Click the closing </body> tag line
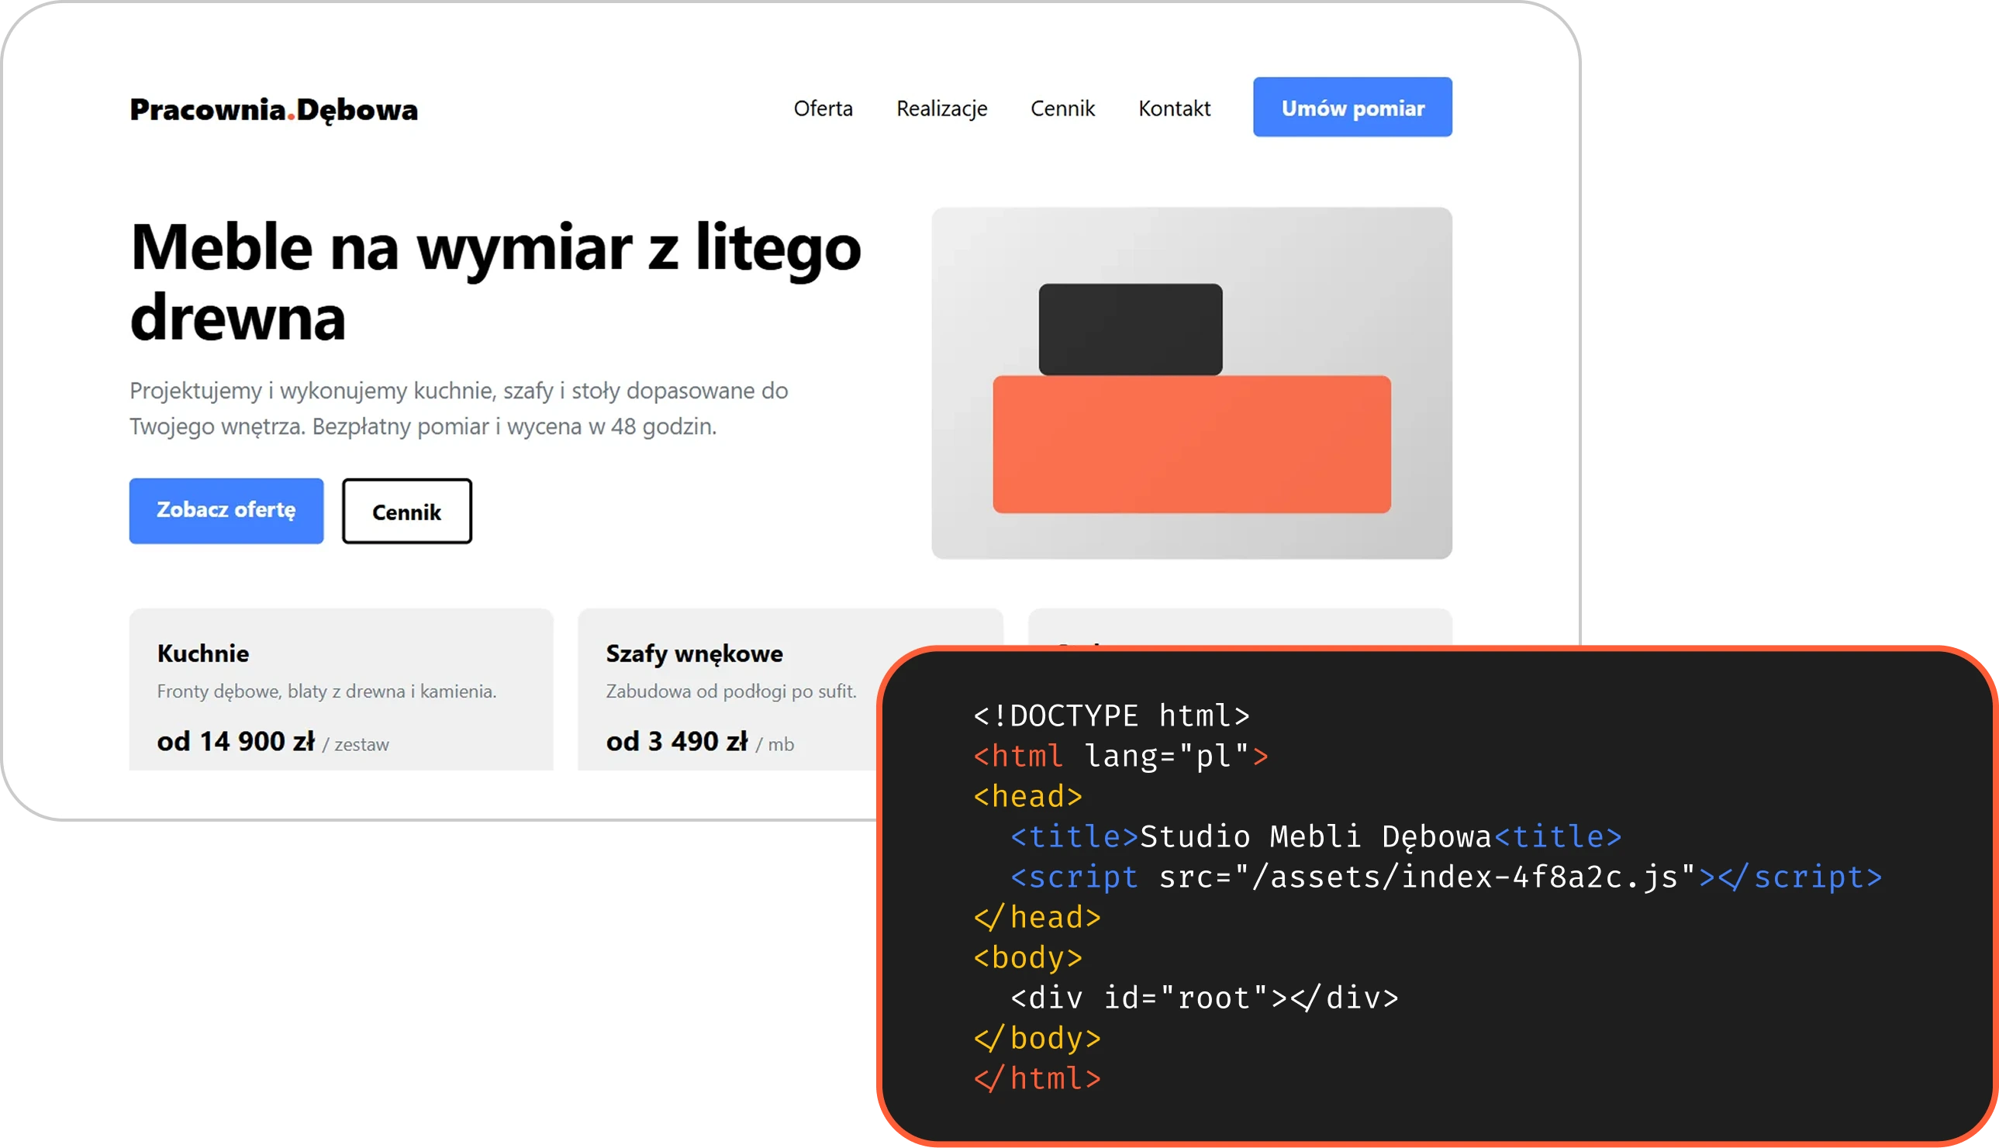Viewport: 1999px width, 1148px height. pyautogui.click(x=1037, y=1038)
